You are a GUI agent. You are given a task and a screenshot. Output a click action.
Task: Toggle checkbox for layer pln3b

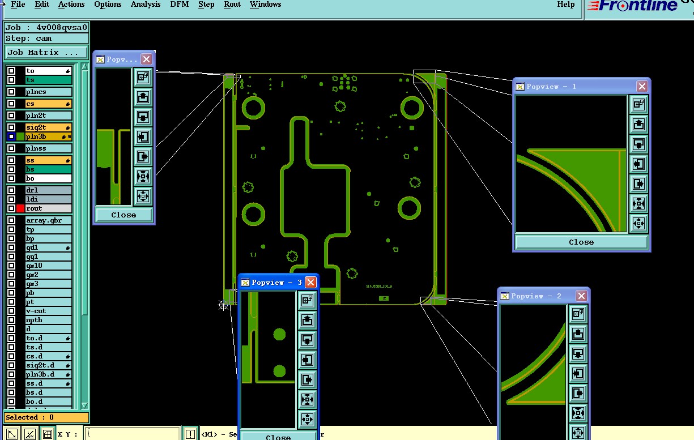point(11,136)
